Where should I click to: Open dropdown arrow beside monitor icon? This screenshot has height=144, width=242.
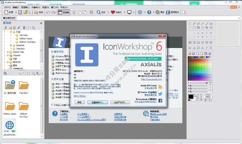134,12
